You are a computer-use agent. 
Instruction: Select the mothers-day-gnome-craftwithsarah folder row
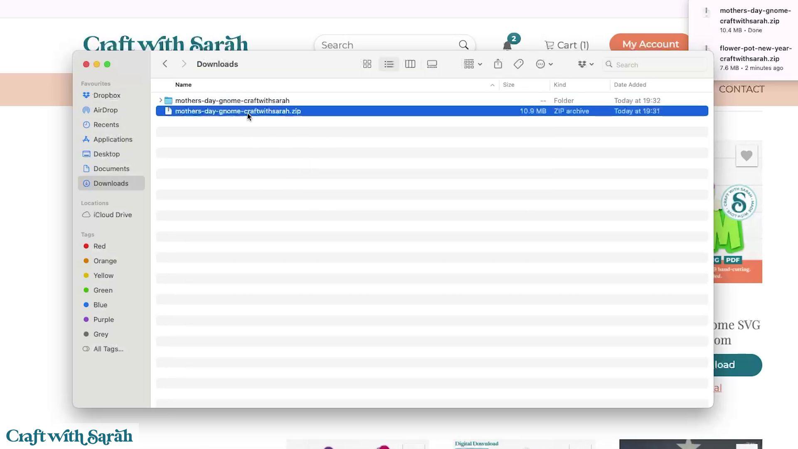coord(432,101)
